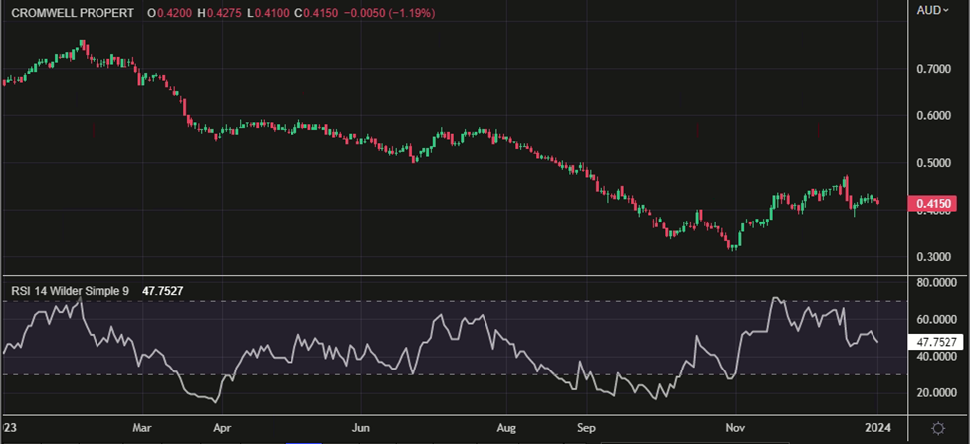Click the high value H0.4275
Screen dimensions: 970x444
coord(218,12)
